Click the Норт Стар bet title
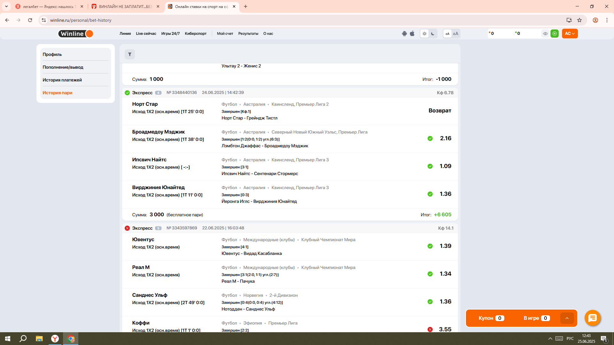The image size is (614, 345). click(145, 104)
